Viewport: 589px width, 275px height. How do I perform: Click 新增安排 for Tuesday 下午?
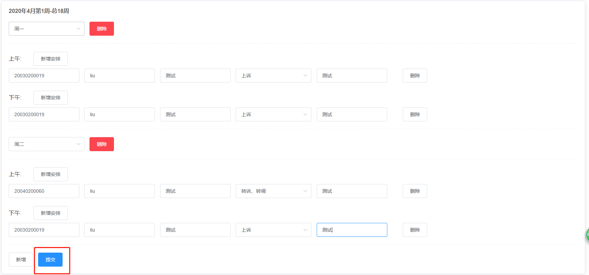(51, 213)
